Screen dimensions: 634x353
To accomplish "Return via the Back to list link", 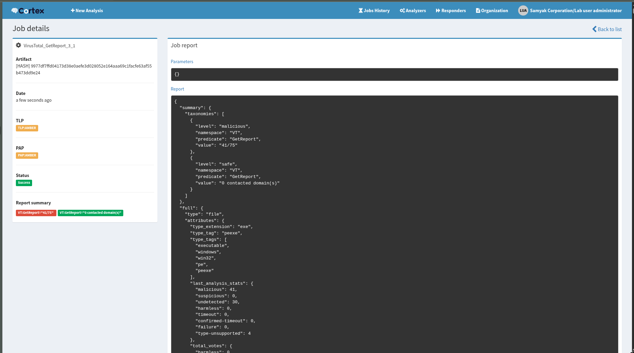I will click(607, 29).
